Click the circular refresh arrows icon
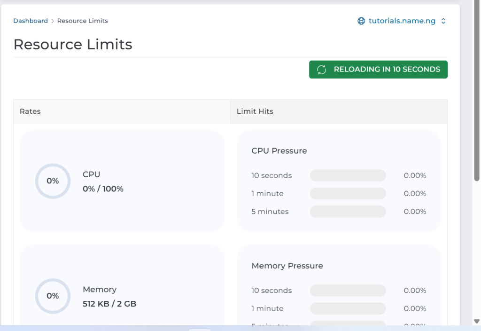The image size is (481, 331). 321,70
